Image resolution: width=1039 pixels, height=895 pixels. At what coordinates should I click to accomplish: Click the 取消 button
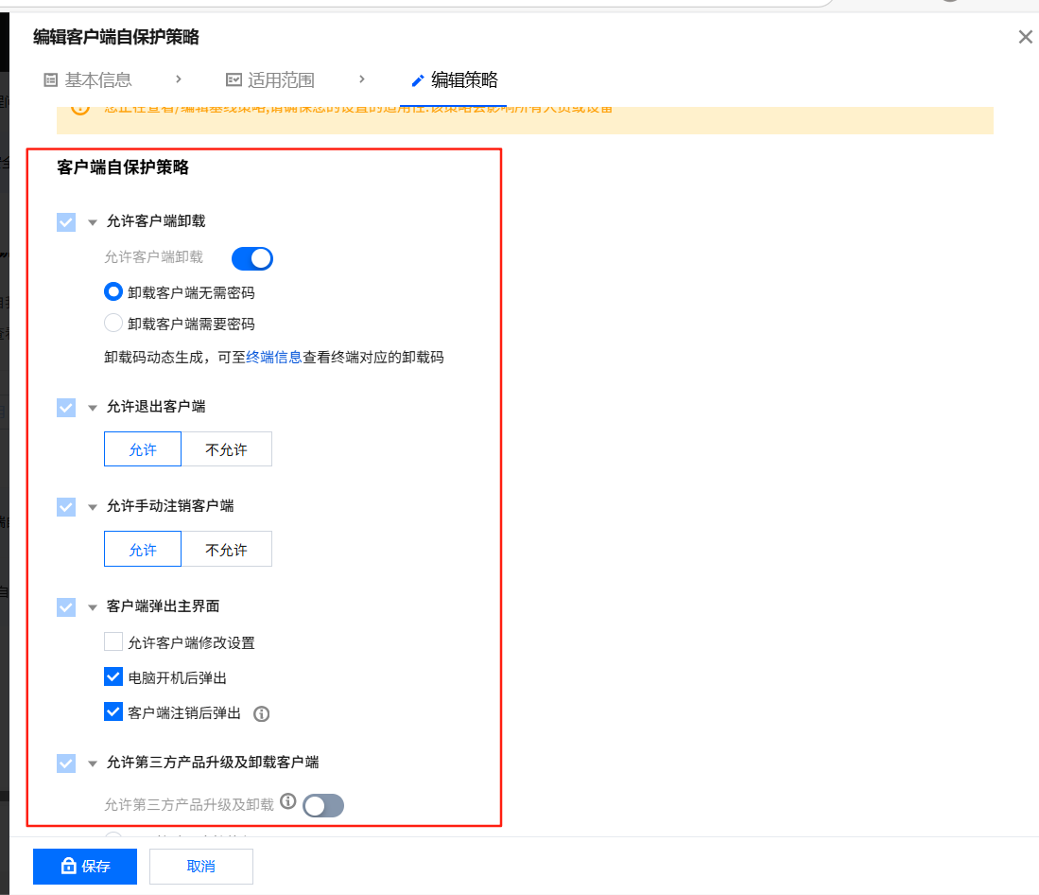tap(200, 866)
